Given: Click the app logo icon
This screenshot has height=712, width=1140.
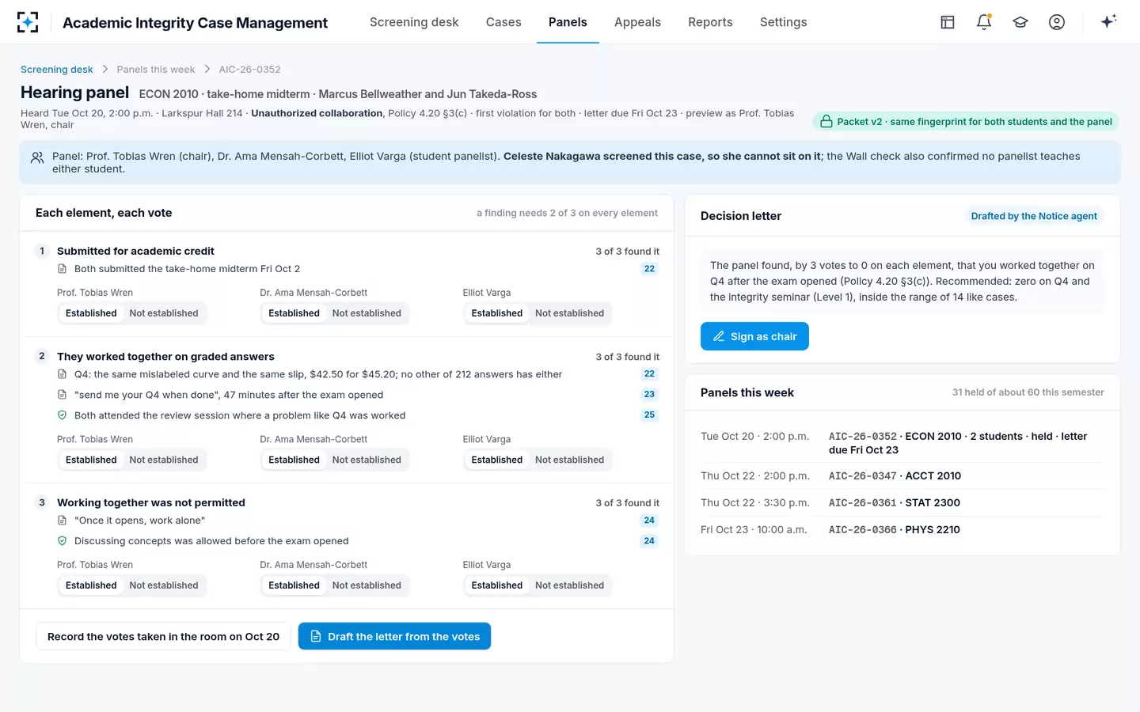Looking at the screenshot, I should [x=28, y=22].
